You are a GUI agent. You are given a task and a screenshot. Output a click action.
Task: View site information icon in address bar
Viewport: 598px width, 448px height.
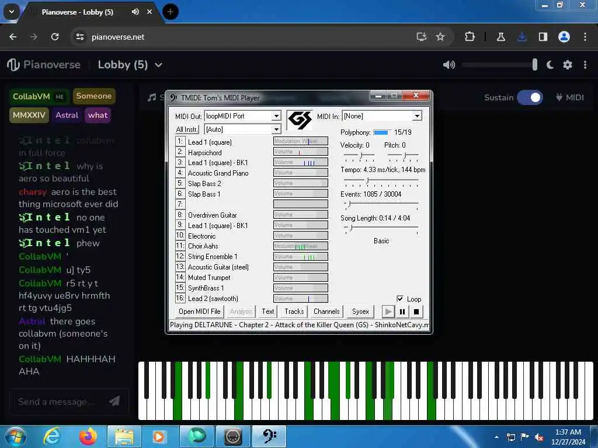point(79,37)
